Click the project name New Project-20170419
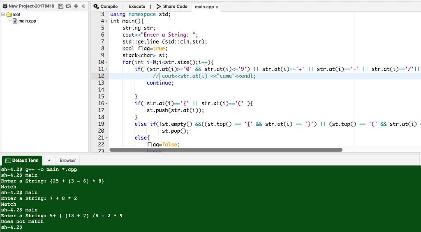The width and height of the screenshot is (421, 232). (31, 6)
